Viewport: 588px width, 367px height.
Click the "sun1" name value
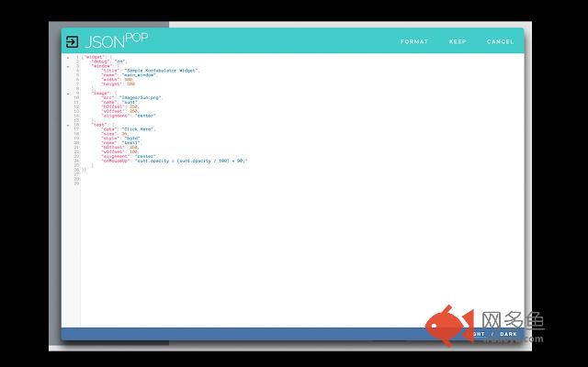[x=130, y=102]
